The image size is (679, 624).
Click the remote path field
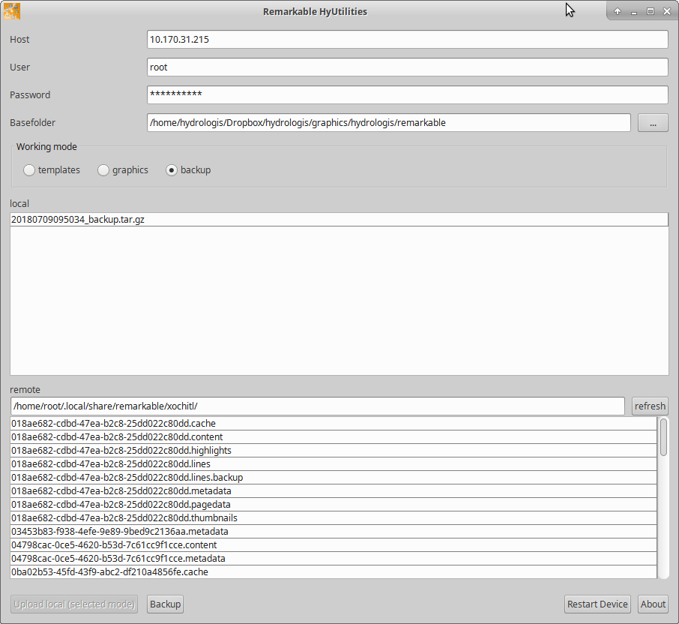(318, 406)
